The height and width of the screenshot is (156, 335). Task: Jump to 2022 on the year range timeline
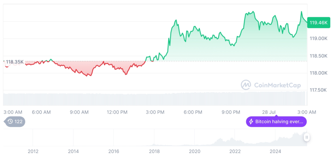(235, 151)
